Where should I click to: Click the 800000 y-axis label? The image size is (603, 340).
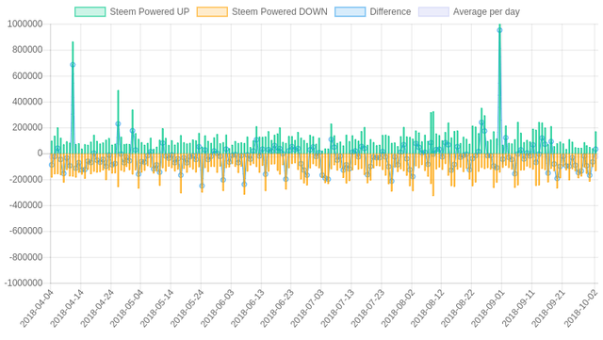click(x=27, y=50)
